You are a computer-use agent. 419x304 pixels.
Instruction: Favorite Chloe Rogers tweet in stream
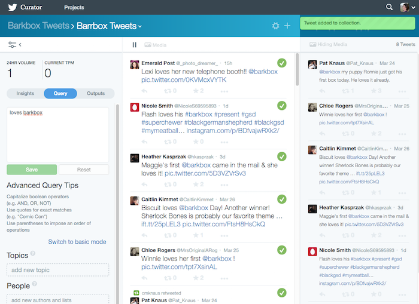199,278
